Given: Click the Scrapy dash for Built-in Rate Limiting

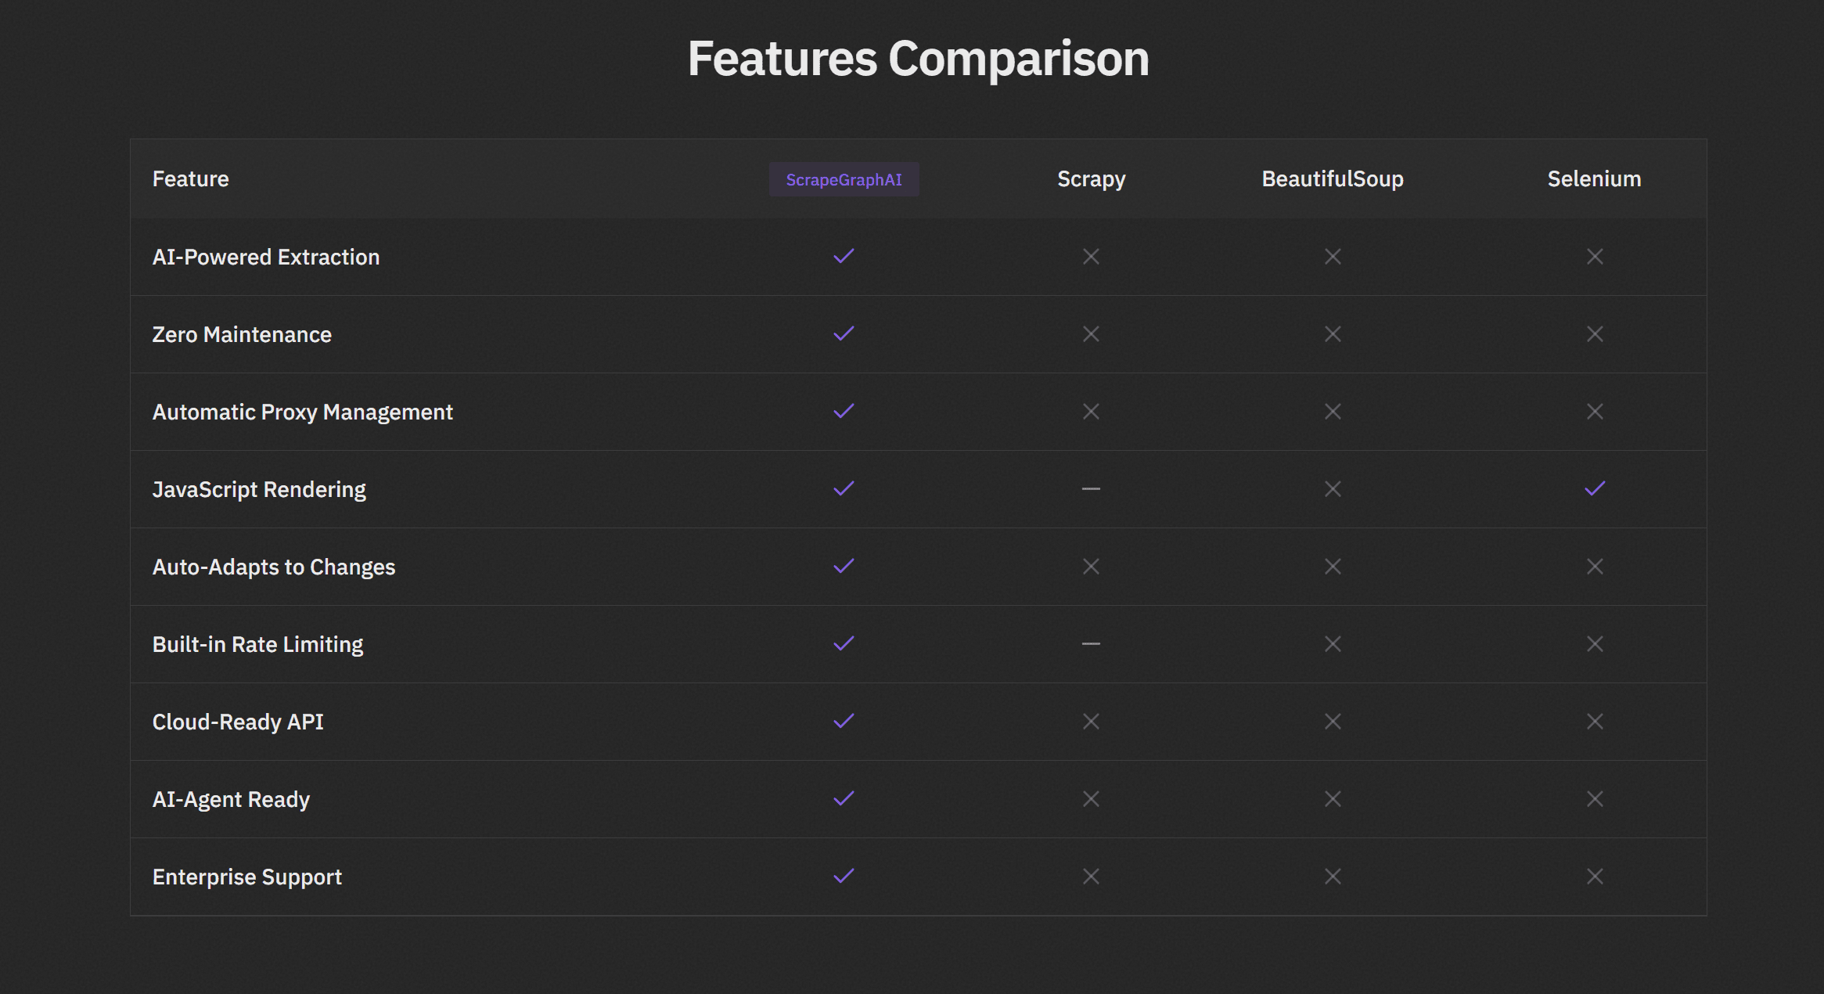Looking at the screenshot, I should tap(1091, 643).
